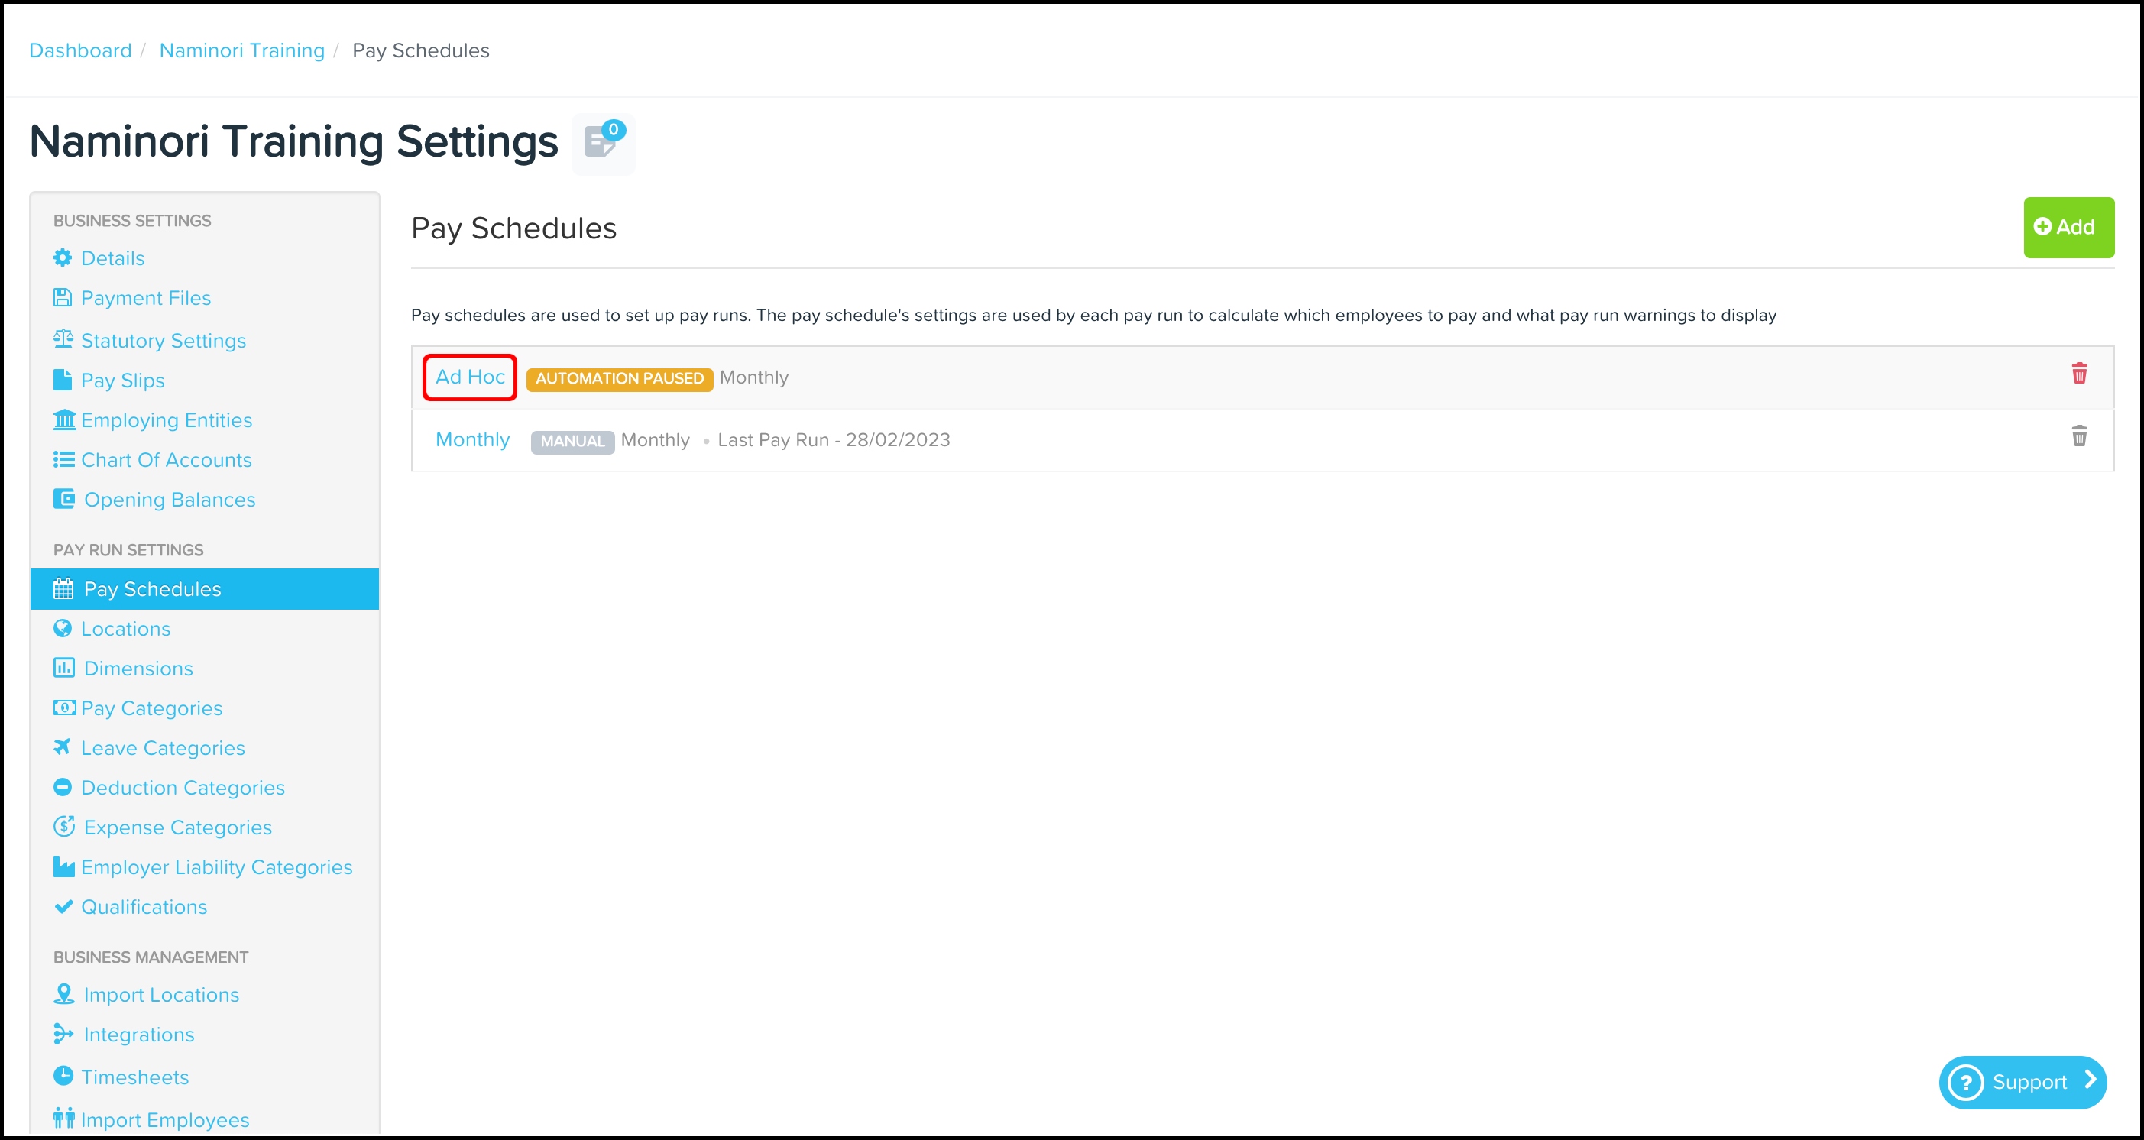This screenshot has height=1140, width=2144.
Task: Click the trash icon for Monthly schedule
Action: click(x=2079, y=436)
